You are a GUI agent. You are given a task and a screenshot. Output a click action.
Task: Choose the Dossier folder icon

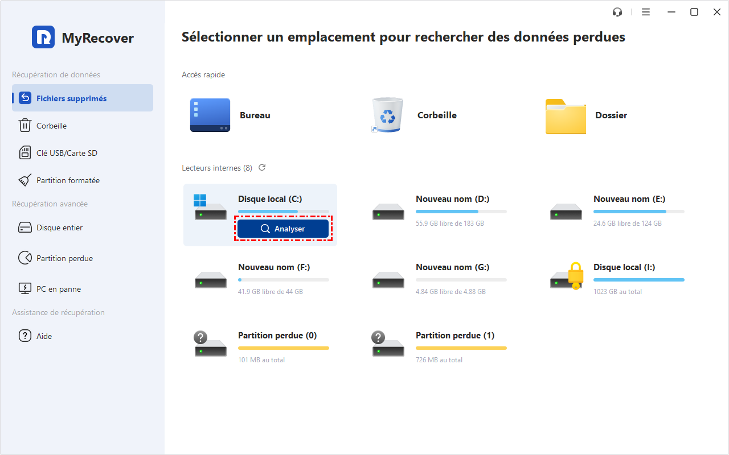tap(565, 116)
